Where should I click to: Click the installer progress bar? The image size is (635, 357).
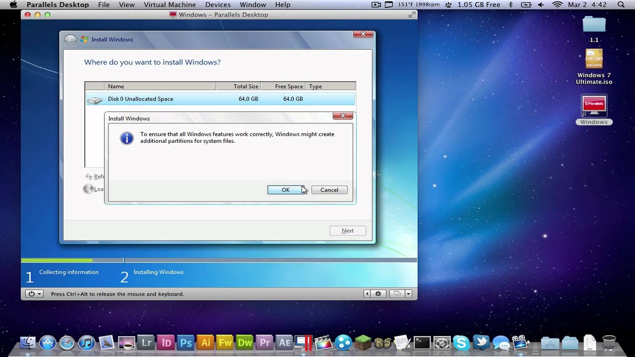click(219, 260)
